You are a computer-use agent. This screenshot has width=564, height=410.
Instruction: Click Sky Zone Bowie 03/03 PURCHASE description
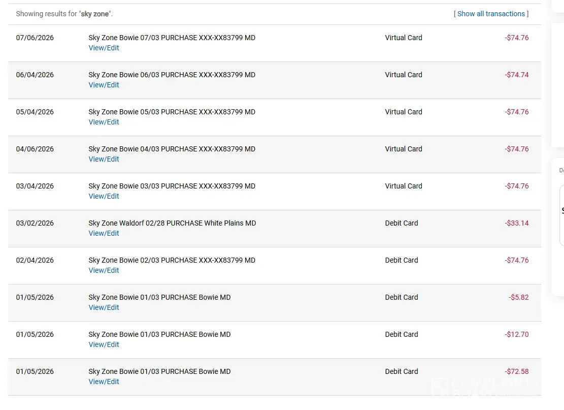coord(172,186)
